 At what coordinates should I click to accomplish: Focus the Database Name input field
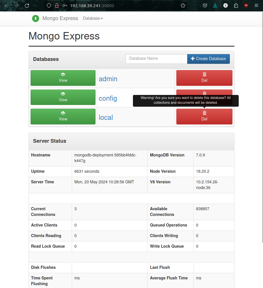156,59
